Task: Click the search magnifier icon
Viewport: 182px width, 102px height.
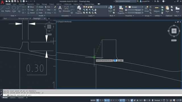Action: (138, 1)
